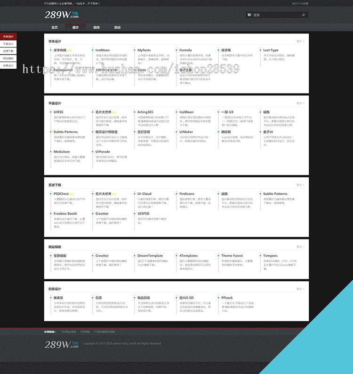Open the 苏打苏塔 link
Screen dimensions: 353x374
[x=144, y=132]
